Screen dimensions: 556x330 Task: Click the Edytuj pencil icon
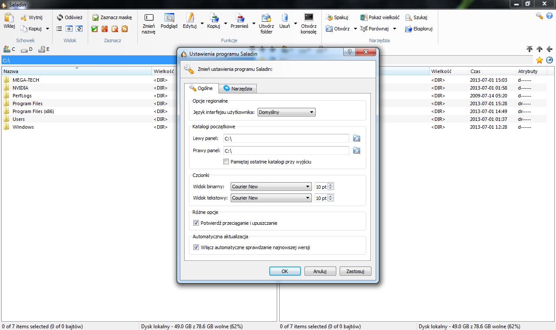pyautogui.click(x=190, y=18)
